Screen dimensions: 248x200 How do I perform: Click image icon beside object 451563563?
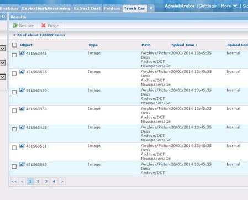click(22, 164)
